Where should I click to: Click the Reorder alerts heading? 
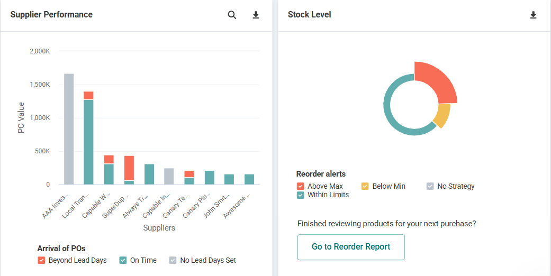click(321, 174)
